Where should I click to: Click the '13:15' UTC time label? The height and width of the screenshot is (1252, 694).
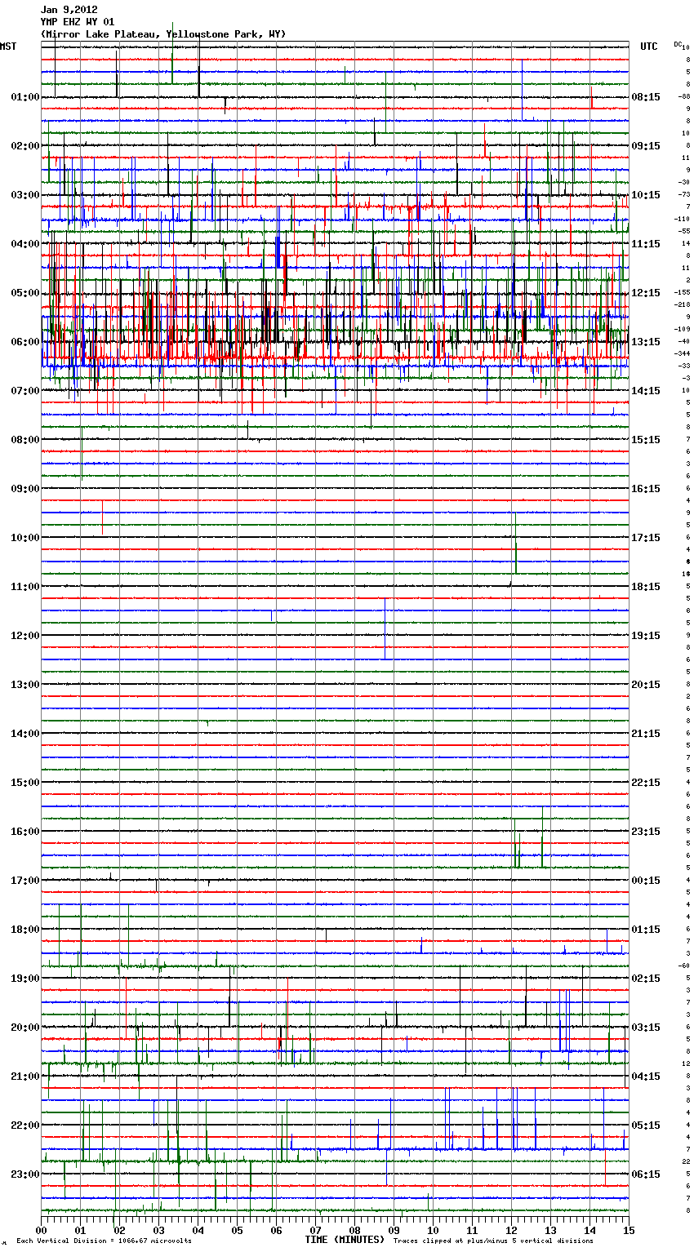(646, 342)
